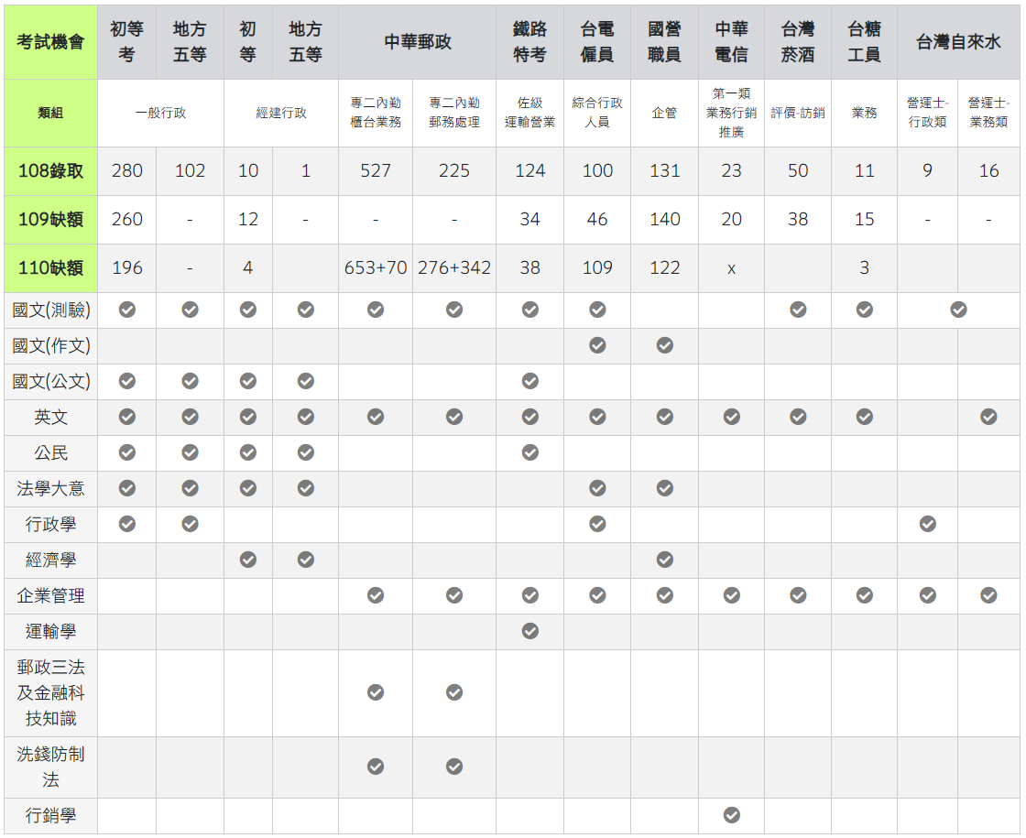Click the 110缺額 row label
Viewport: 1026px width, 838px height.
pos(50,267)
